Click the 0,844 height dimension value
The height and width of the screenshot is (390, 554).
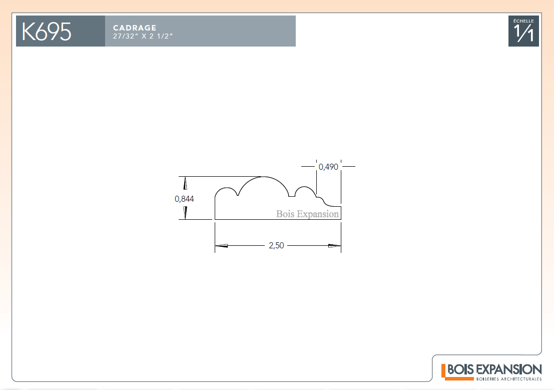184,199
